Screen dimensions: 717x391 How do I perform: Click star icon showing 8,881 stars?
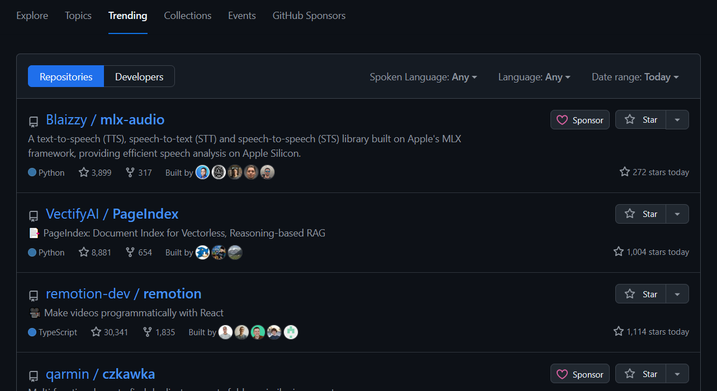[x=84, y=252]
